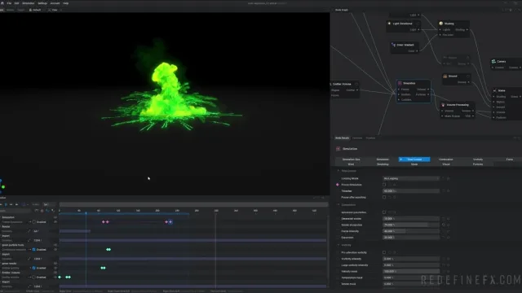522x293 pixels.
Task: Click the Scene node icon
Action: [x=495, y=90]
